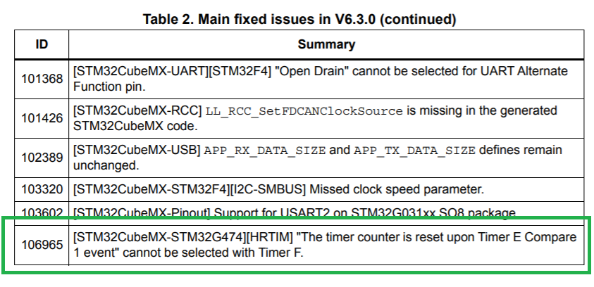This screenshot has width=594, height=287.
Task: Click issue ID 101426
Action: click(x=42, y=118)
